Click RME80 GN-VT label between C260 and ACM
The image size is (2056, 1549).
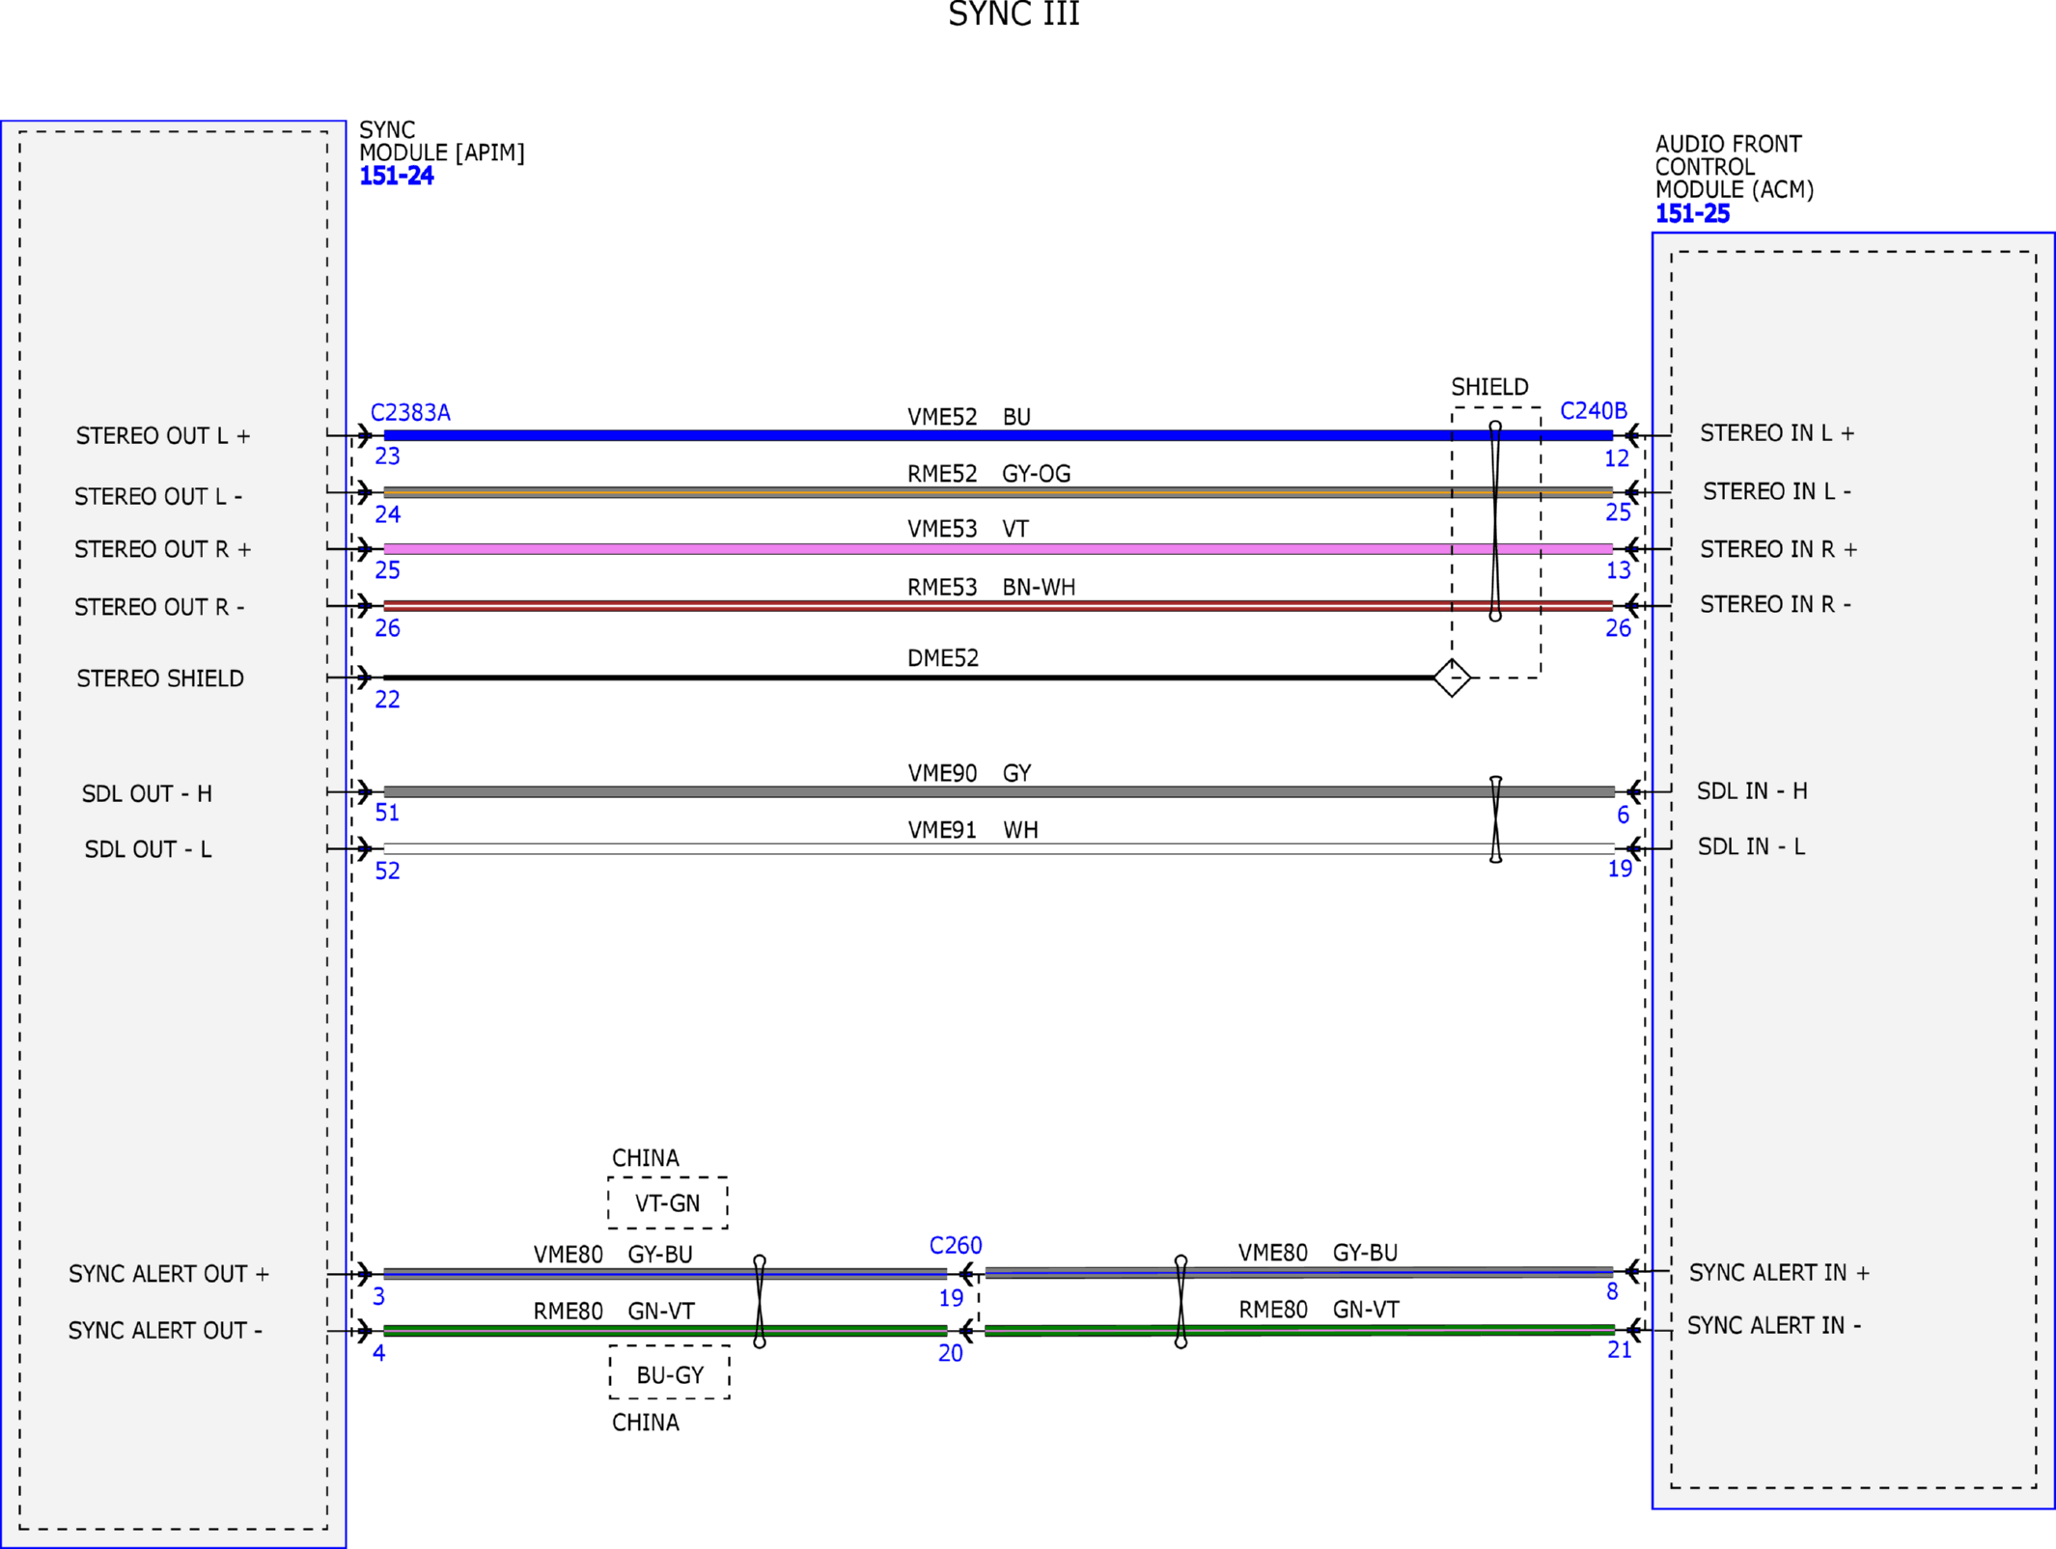tap(1320, 1309)
